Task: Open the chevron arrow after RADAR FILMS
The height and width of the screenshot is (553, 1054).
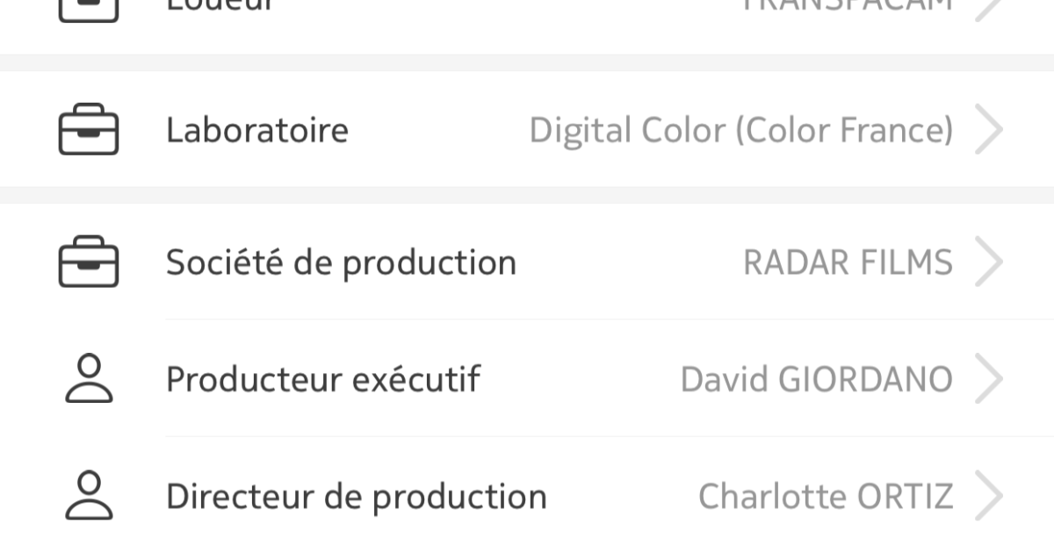Action: pyautogui.click(x=989, y=262)
